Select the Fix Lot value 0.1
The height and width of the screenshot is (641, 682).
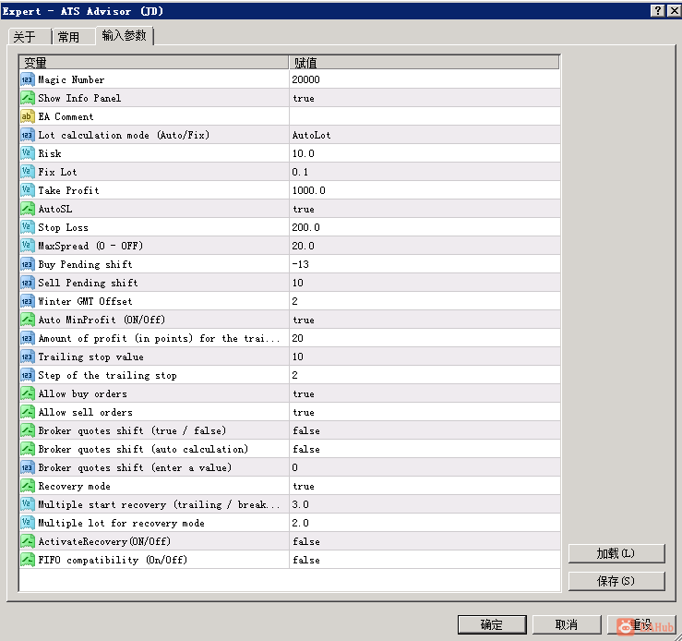coord(425,172)
